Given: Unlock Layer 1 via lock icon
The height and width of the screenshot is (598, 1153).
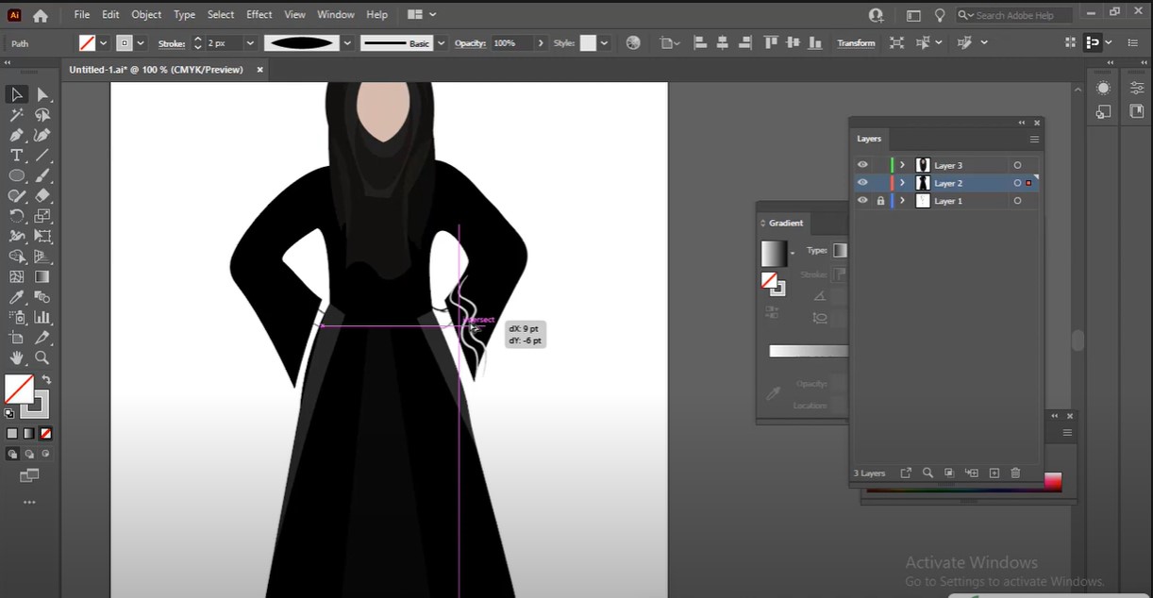Looking at the screenshot, I should tap(880, 201).
